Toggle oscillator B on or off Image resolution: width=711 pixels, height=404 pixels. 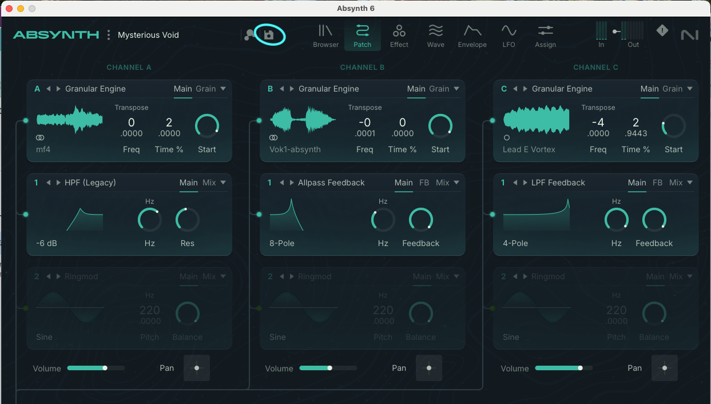pyautogui.click(x=259, y=121)
